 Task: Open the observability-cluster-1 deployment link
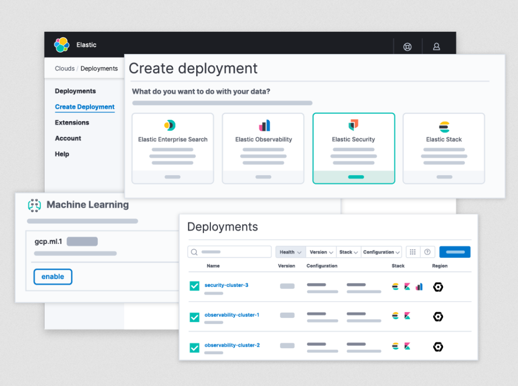232,315
